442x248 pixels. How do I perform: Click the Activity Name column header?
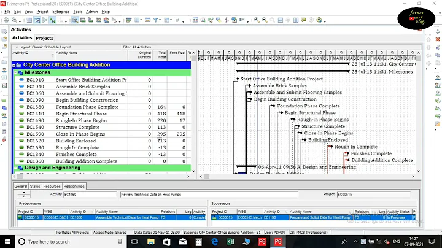point(91,55)
